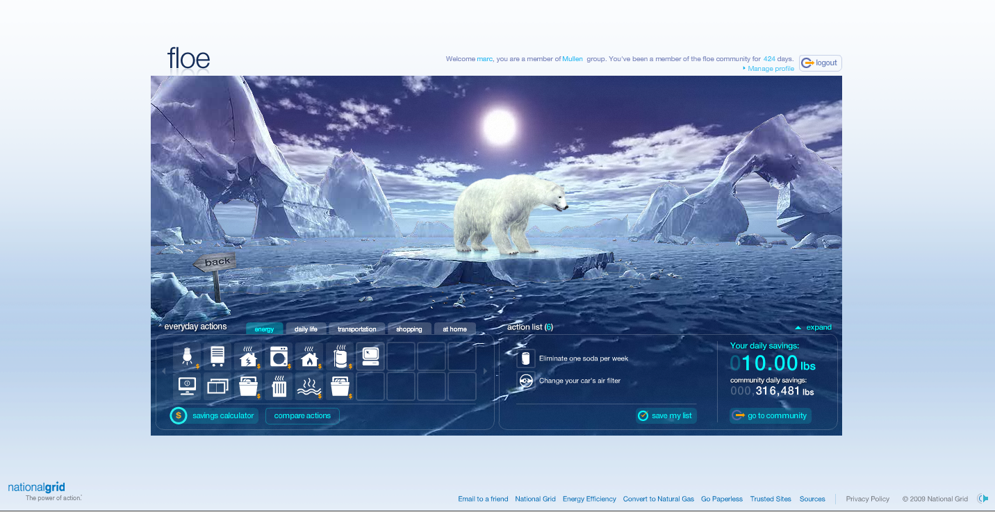
Task: Expand the action list panel
Action: click(x=814, y=327)
